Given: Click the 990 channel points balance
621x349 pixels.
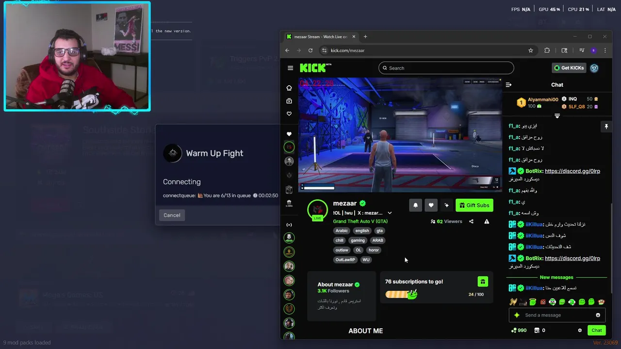Looking at the screenshot, I should pyautogui.click(x=519, y=331).
